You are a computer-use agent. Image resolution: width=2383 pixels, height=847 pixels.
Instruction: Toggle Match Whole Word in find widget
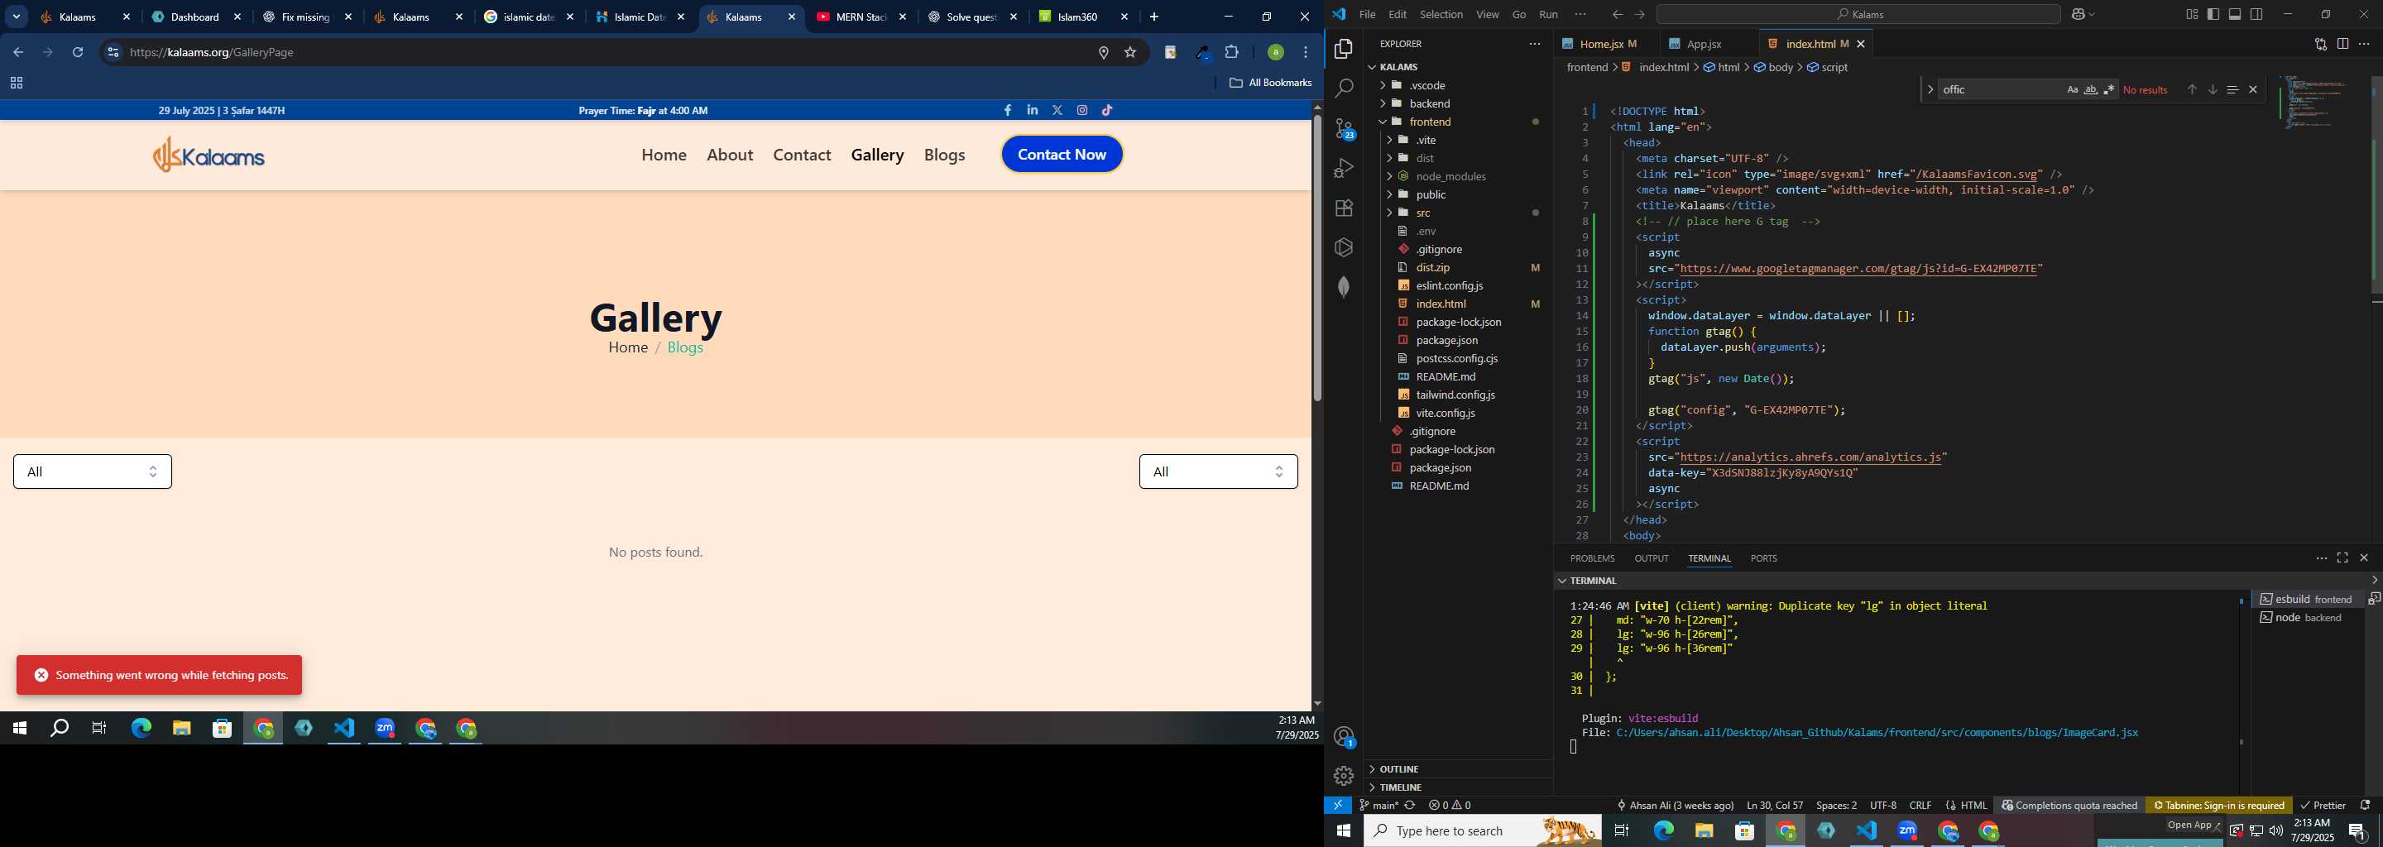point(2091,89)
